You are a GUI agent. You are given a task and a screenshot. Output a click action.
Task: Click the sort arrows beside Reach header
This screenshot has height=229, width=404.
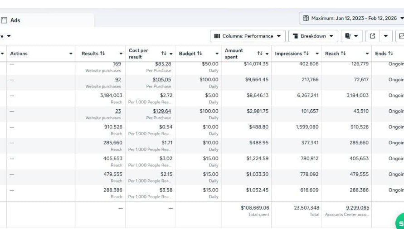coord(343,54)
